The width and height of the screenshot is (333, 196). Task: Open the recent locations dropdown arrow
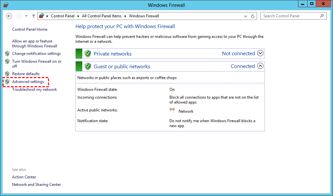(26, 16)
